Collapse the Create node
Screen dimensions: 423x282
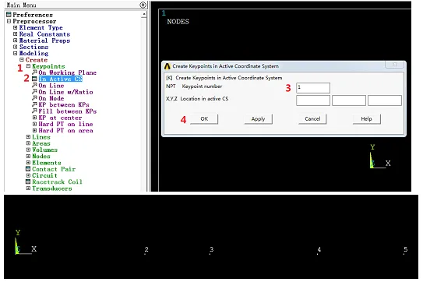tap(22, 60)
